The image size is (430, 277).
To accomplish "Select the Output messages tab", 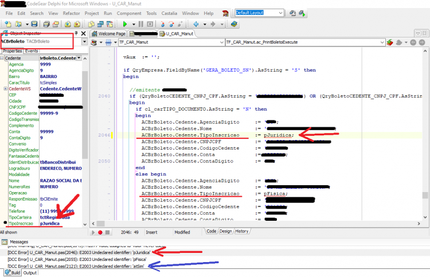I will coord(30,272).
